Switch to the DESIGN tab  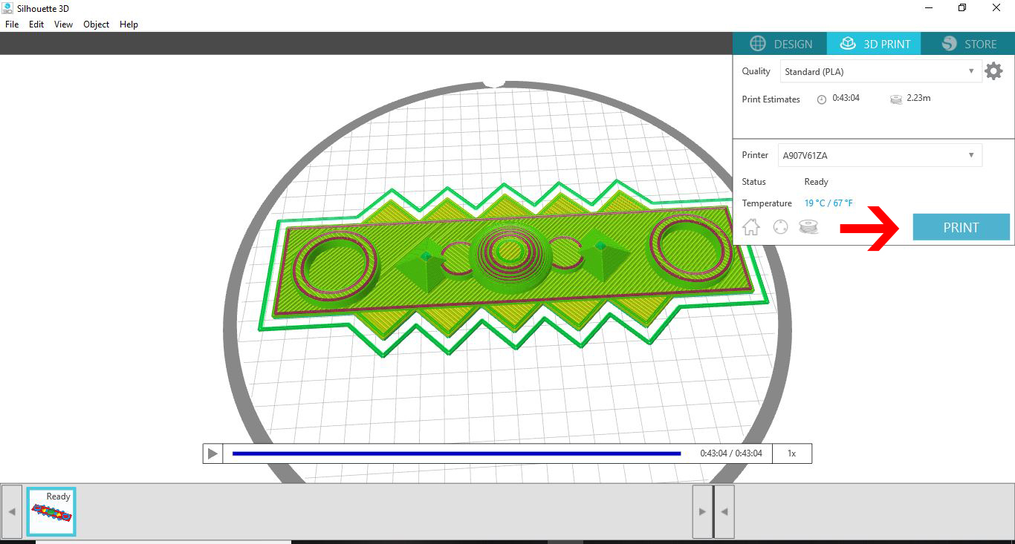click(780, 44)
